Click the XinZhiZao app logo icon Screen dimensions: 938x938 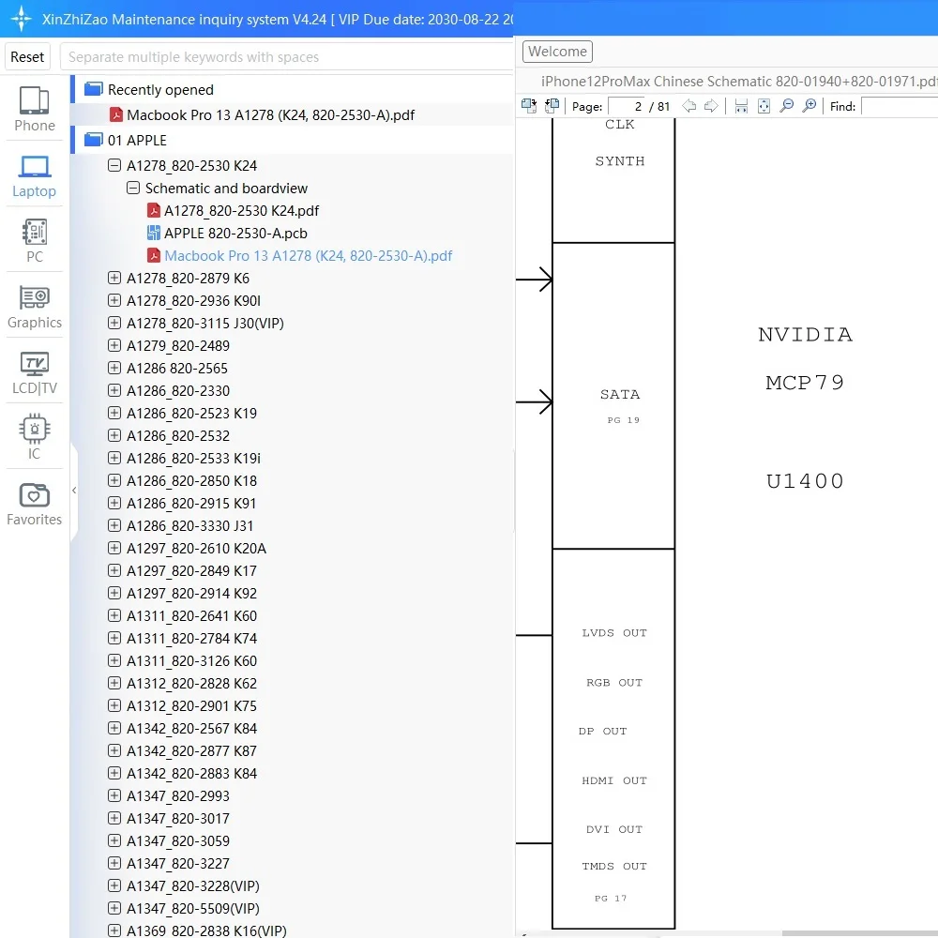click(21, 19)
